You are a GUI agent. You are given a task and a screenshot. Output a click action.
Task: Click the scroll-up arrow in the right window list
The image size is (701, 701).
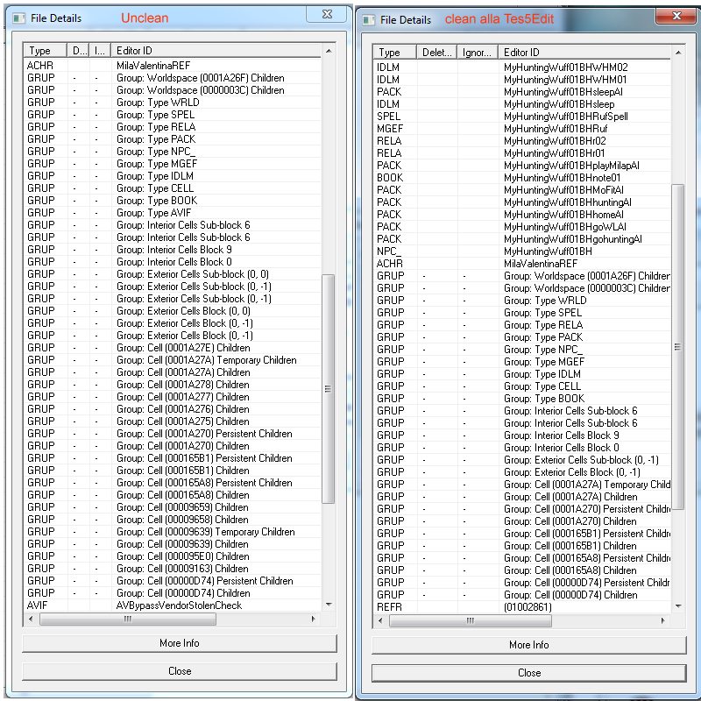tap(678, 53)
